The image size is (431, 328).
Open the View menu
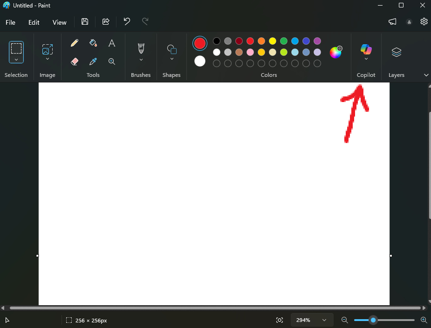(60, 22)
